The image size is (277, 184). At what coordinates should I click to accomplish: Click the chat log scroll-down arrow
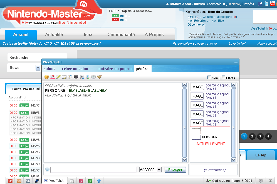coord(184,160)
